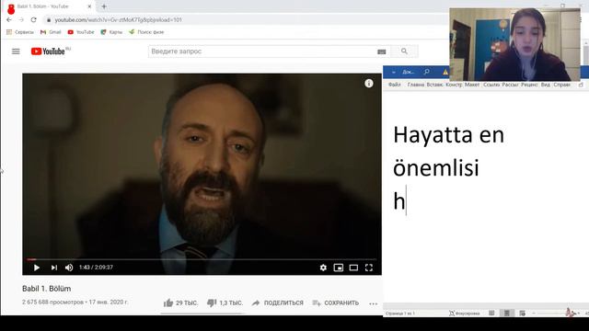Open Файл tab in Word
The width and height of the screenshot is (589, 331).
(x=395, y=85)
